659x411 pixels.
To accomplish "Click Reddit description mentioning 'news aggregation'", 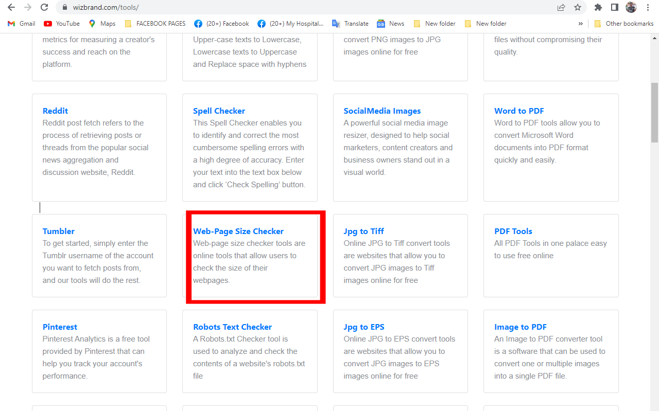I will click(x=96, y=148).
